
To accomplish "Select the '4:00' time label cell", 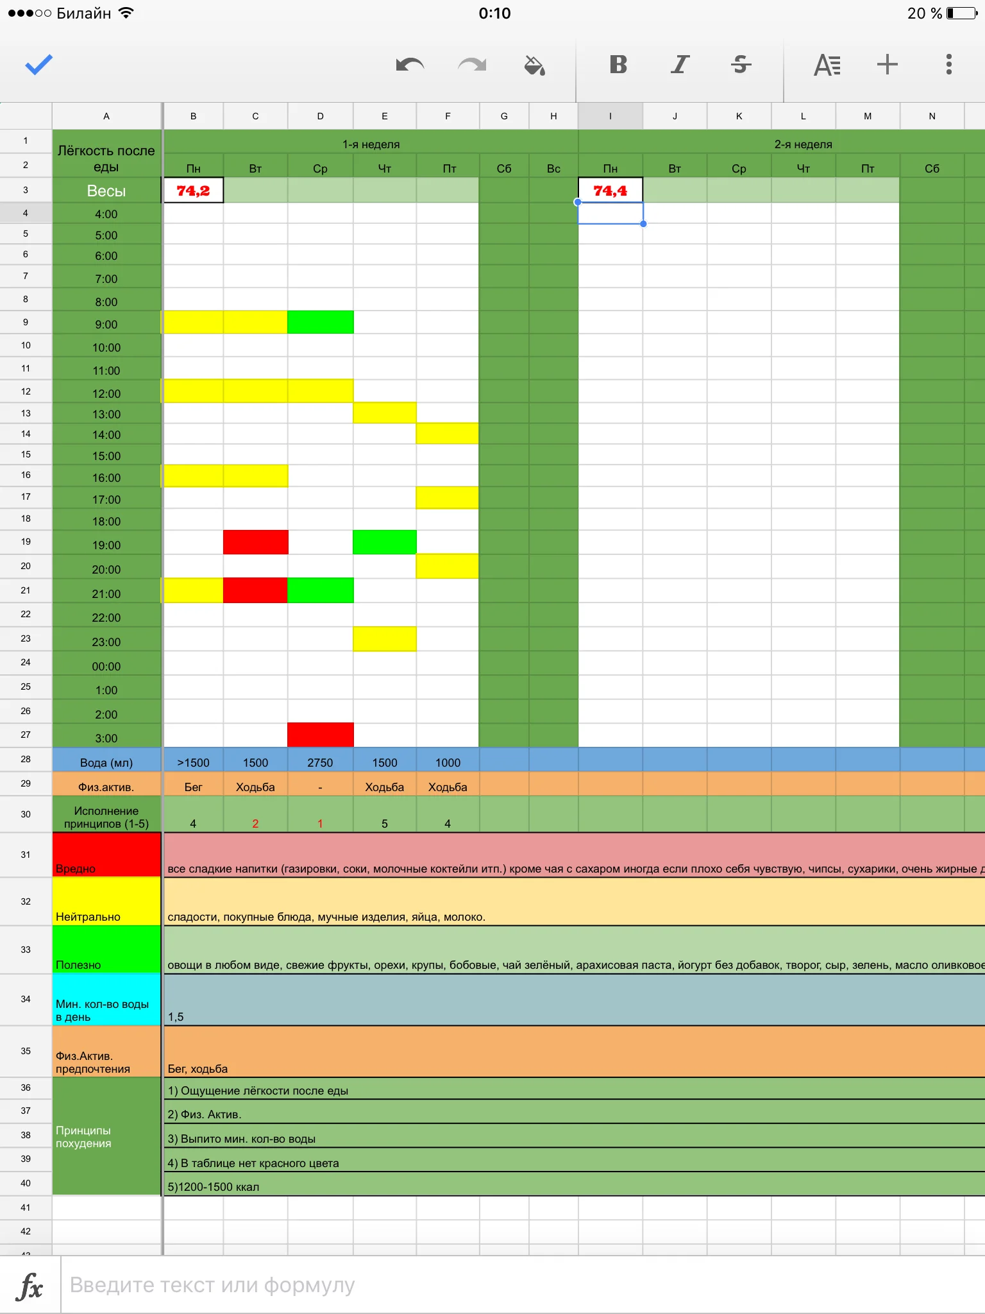I will [x=106, y=214].
